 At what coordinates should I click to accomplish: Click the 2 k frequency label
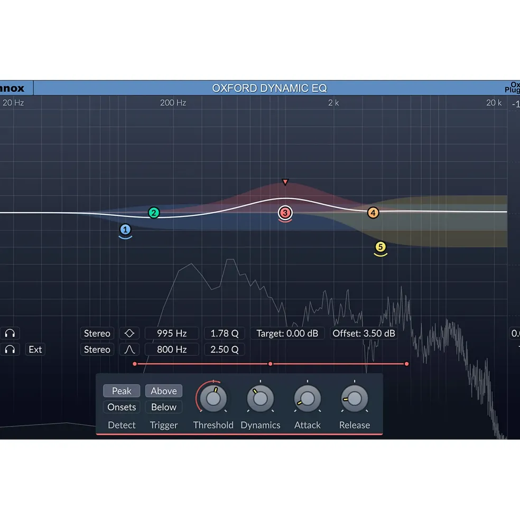pos(333,103)
